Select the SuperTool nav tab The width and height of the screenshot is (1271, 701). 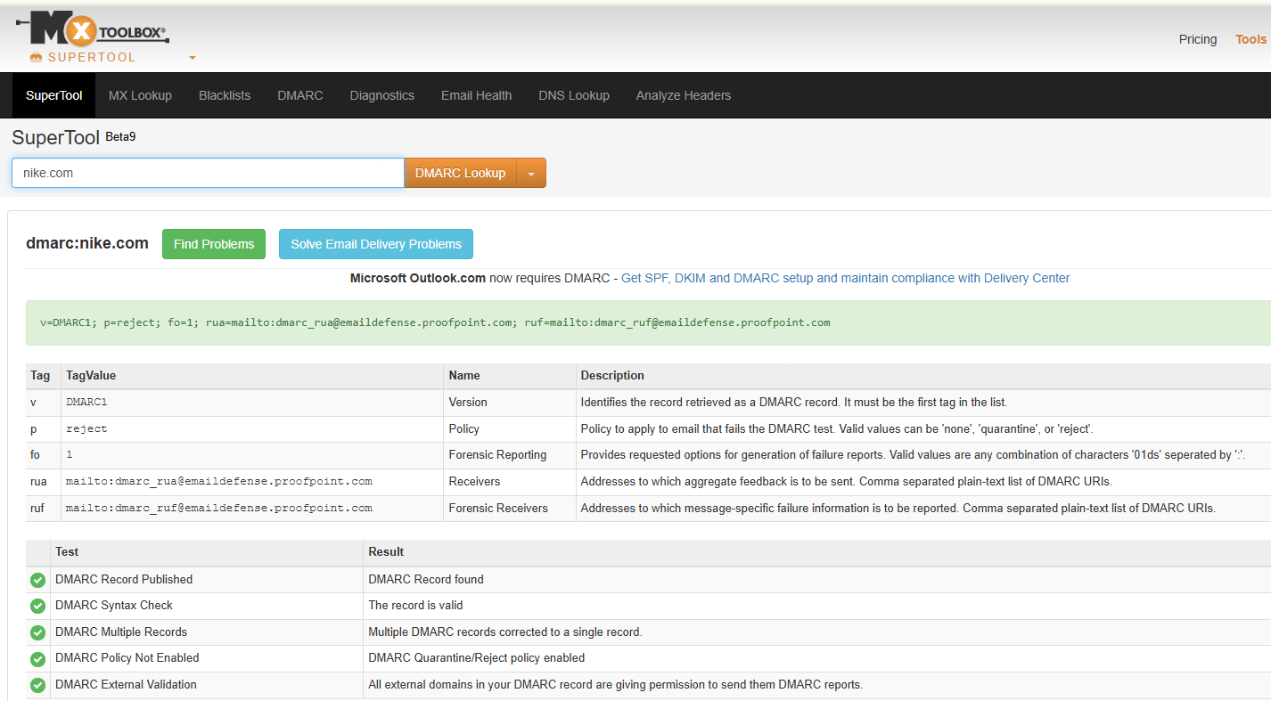(x=54, y=95)
